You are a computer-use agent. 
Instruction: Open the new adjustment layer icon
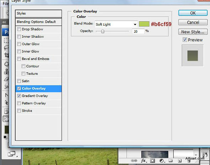[x=162, y=161]
